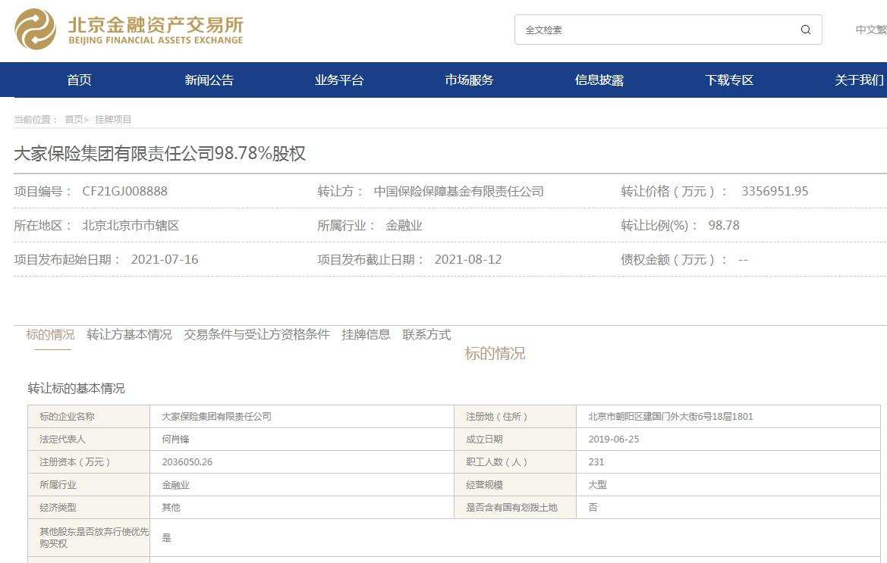Click the search magnifier icon
Image resolution: width=887 pixels, height=563 pixels.
tap(806, 30)
